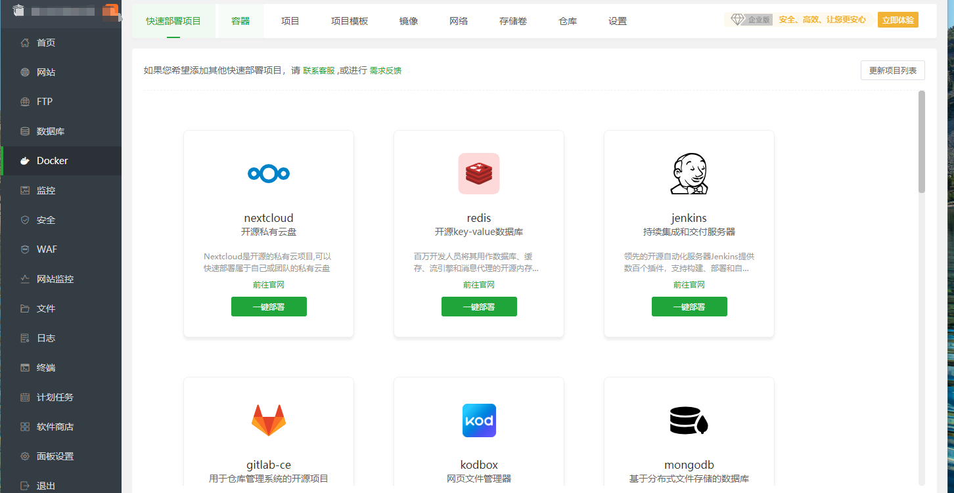Open the 网络 tab
This screenshot has height=493, width=954.
pos(459,21)
